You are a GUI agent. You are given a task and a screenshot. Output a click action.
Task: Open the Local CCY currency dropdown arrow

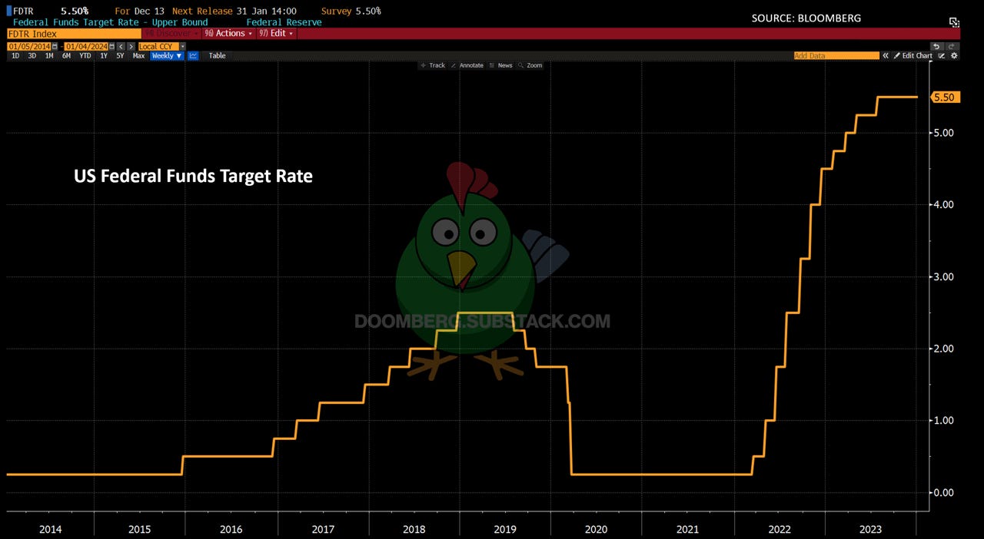[182, 46]
